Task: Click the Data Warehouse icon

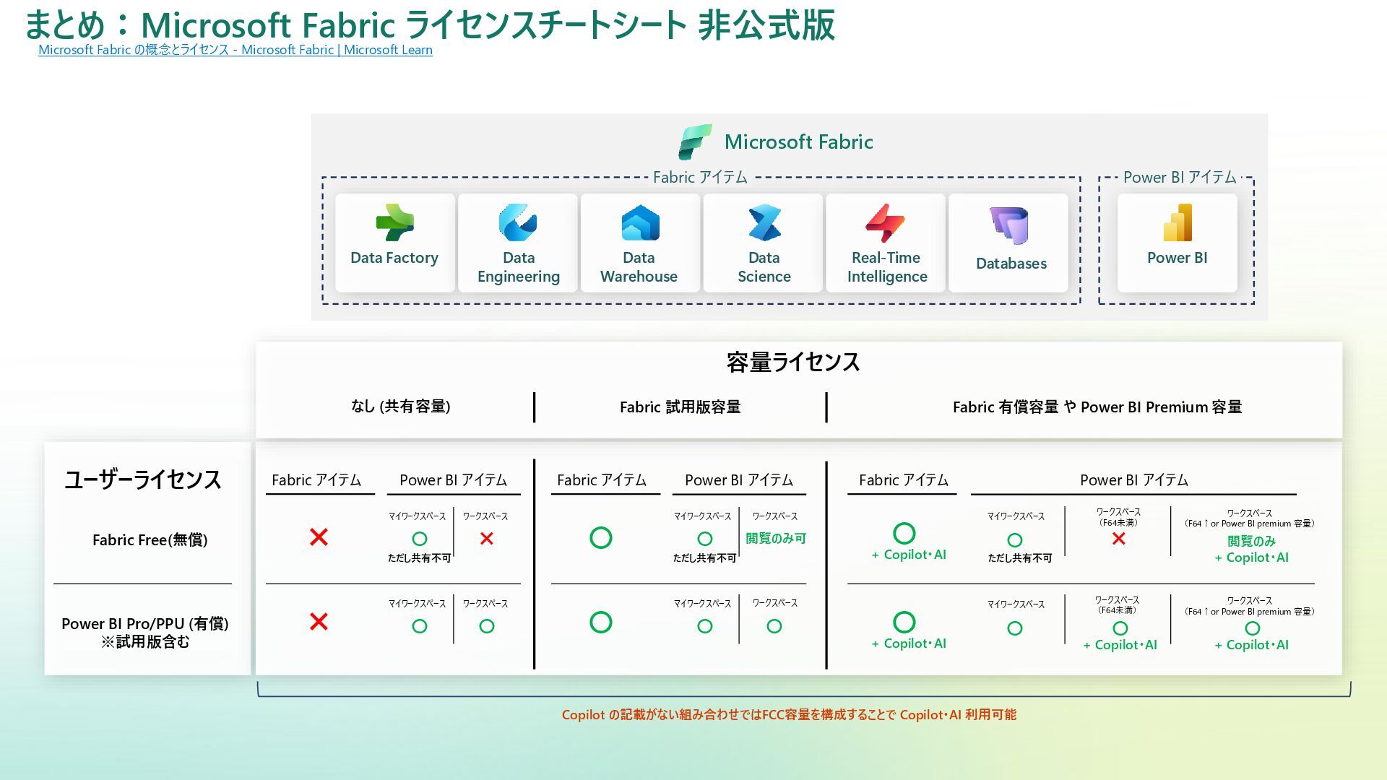Action: (640, 222)
